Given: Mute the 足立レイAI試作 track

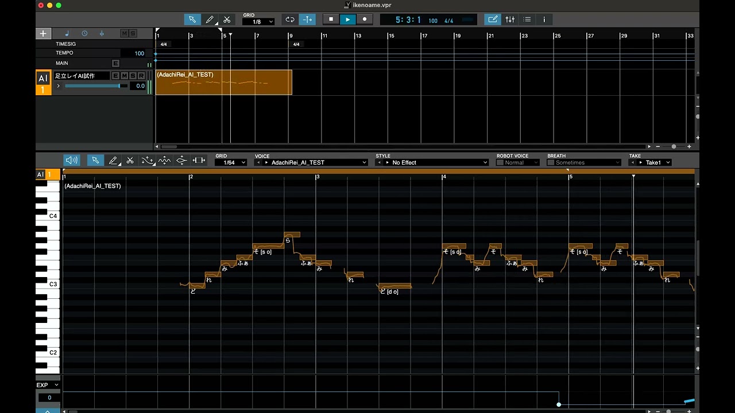Looking at the screenshot, I should 124,76.
